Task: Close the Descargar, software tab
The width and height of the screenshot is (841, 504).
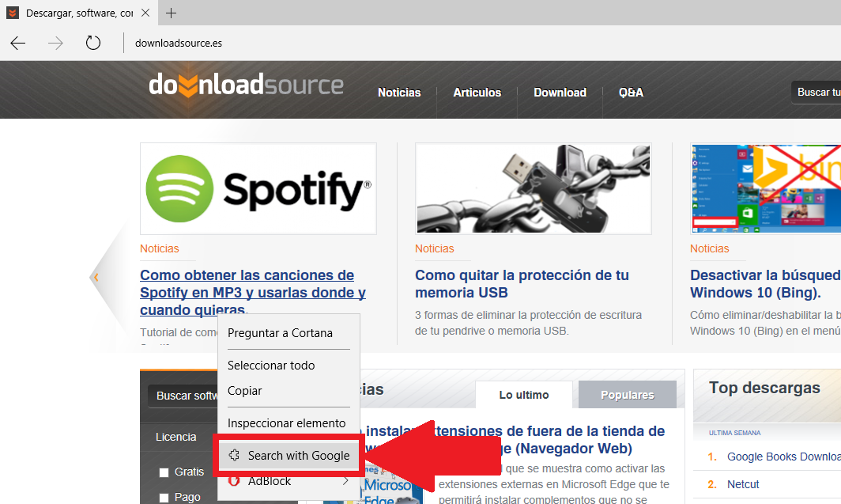Action: coord(145,13)
